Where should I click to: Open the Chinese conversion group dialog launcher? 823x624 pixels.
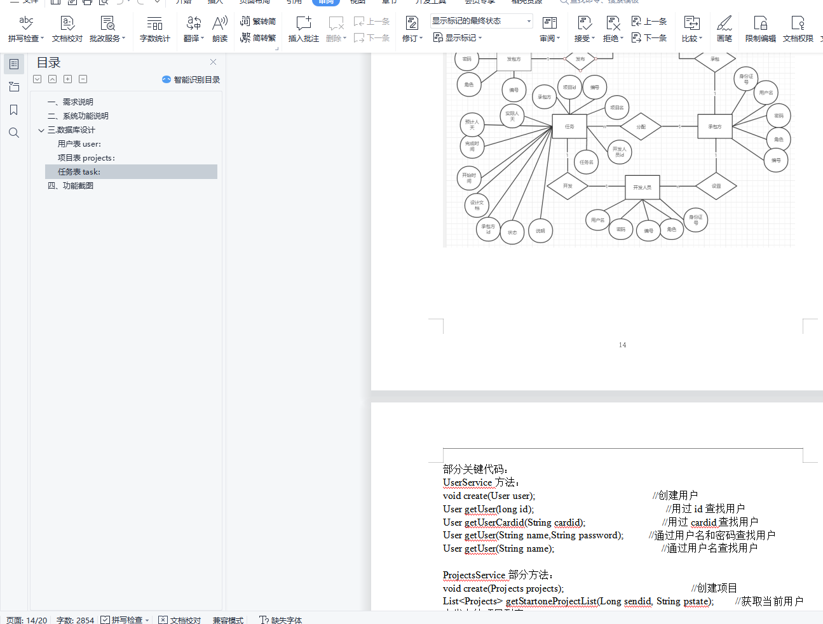click(276, 48)
